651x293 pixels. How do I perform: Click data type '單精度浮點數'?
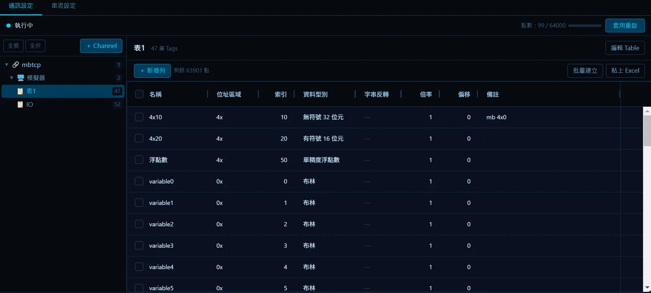321,160
